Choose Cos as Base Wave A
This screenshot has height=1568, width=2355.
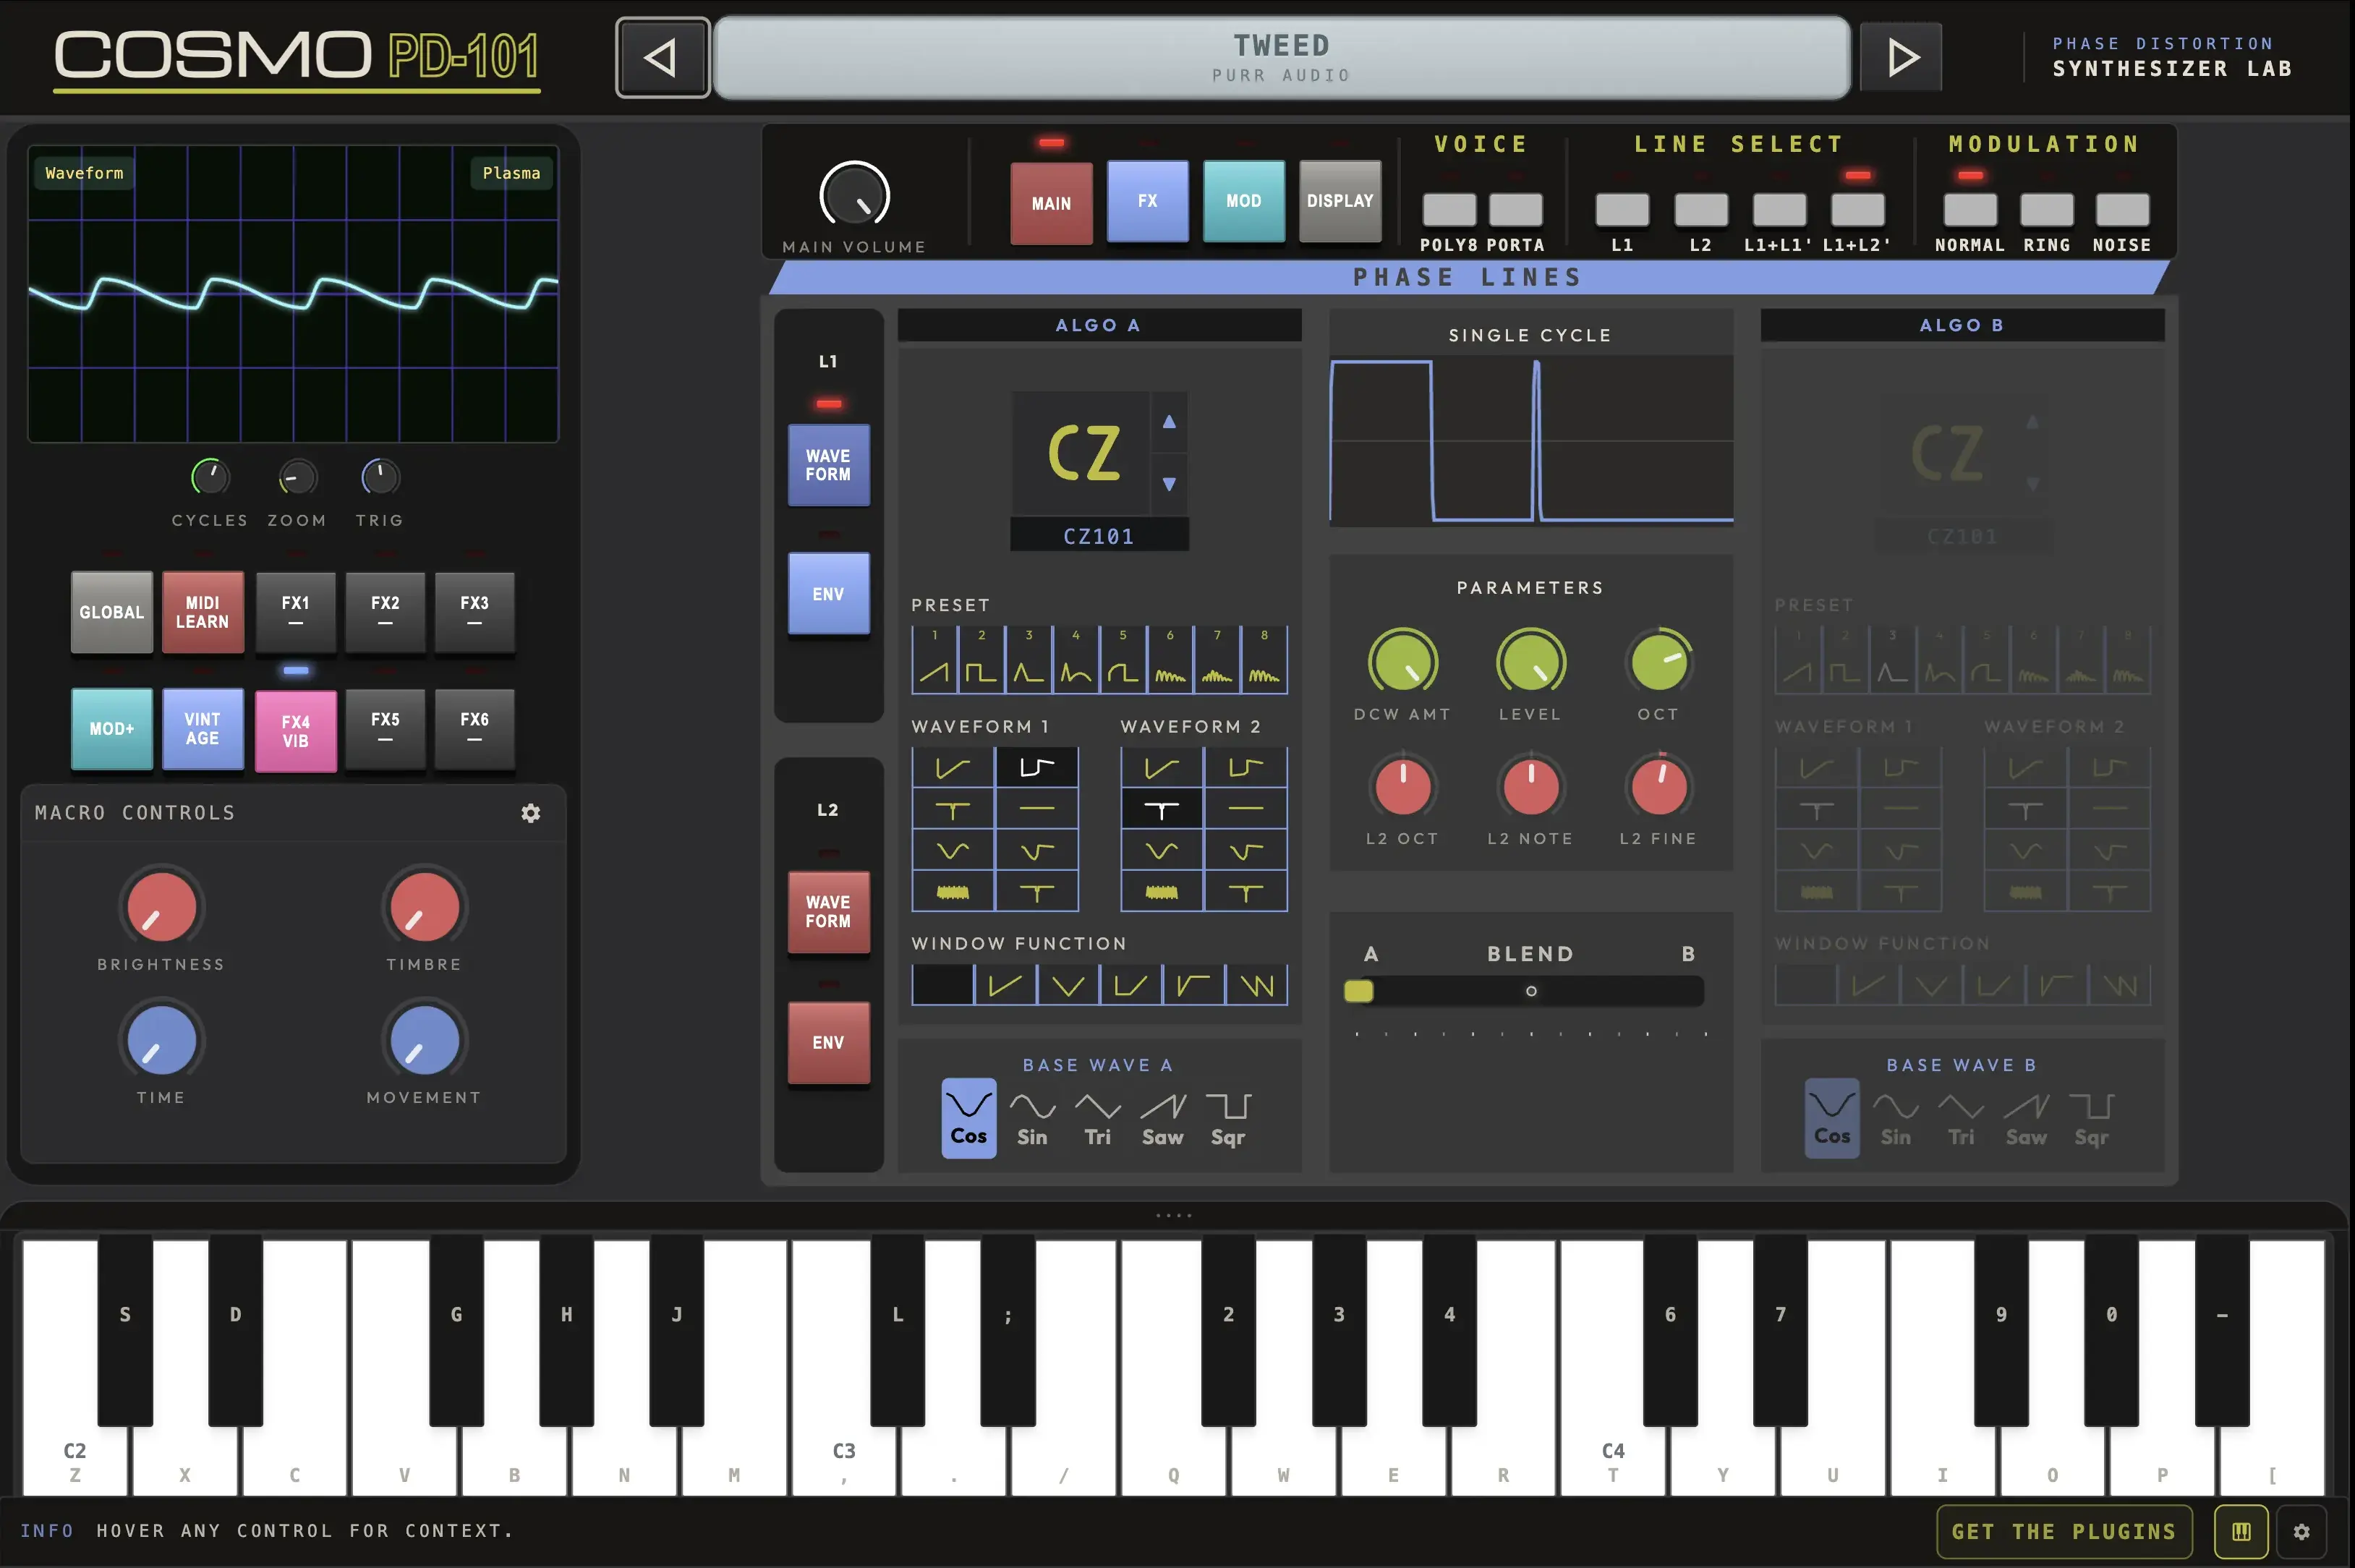(968, 1118)
